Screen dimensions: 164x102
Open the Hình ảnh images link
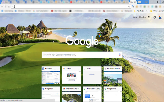pyautogui.click(x=142, y=17)
